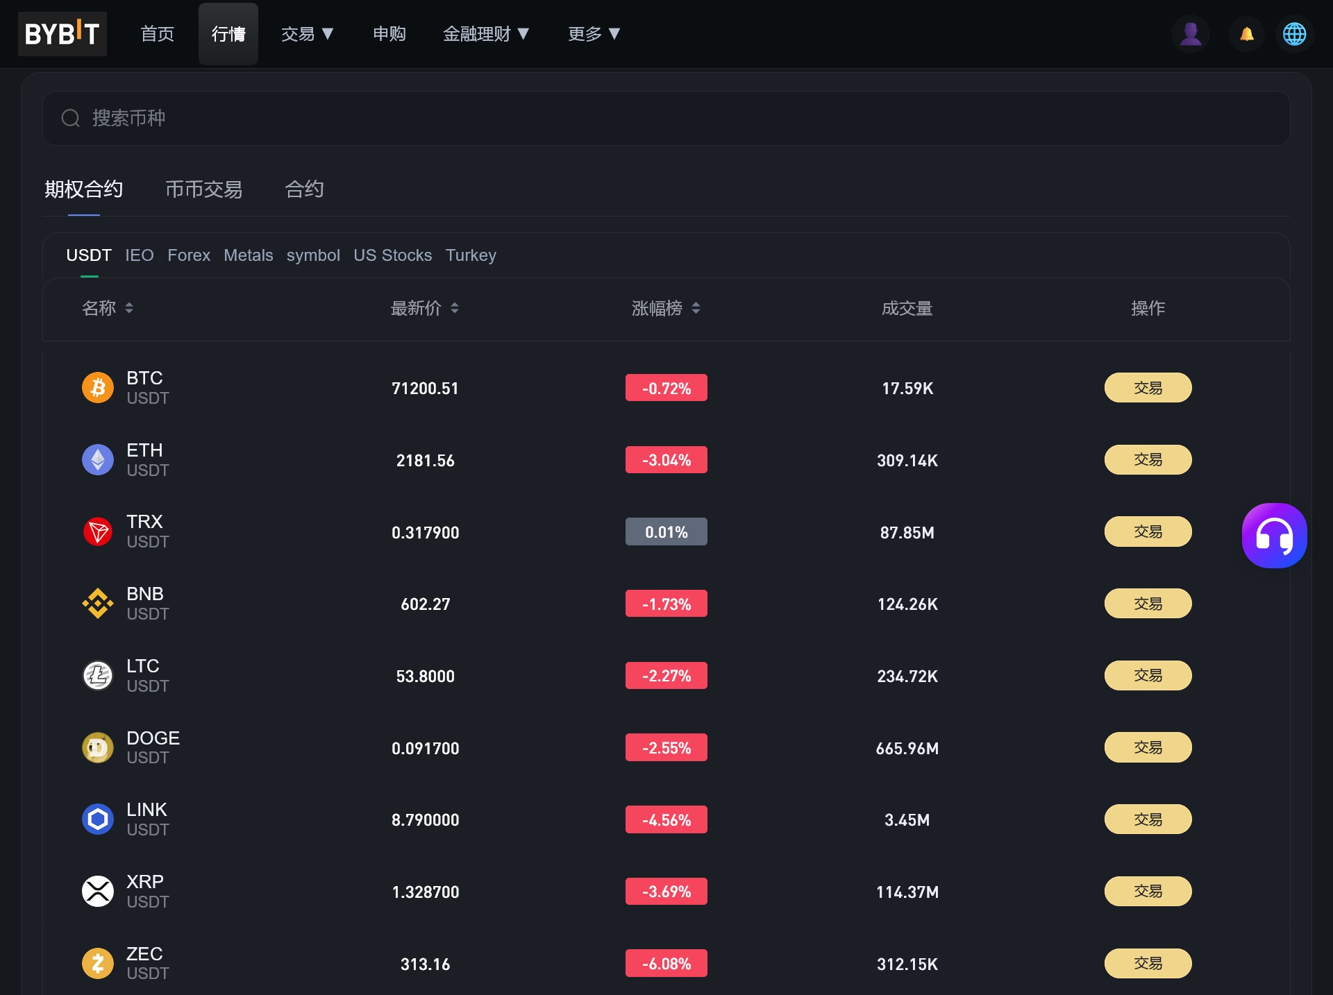
Task: Expand the 更多 dropdown menu
Action: (x=594, y=34)
